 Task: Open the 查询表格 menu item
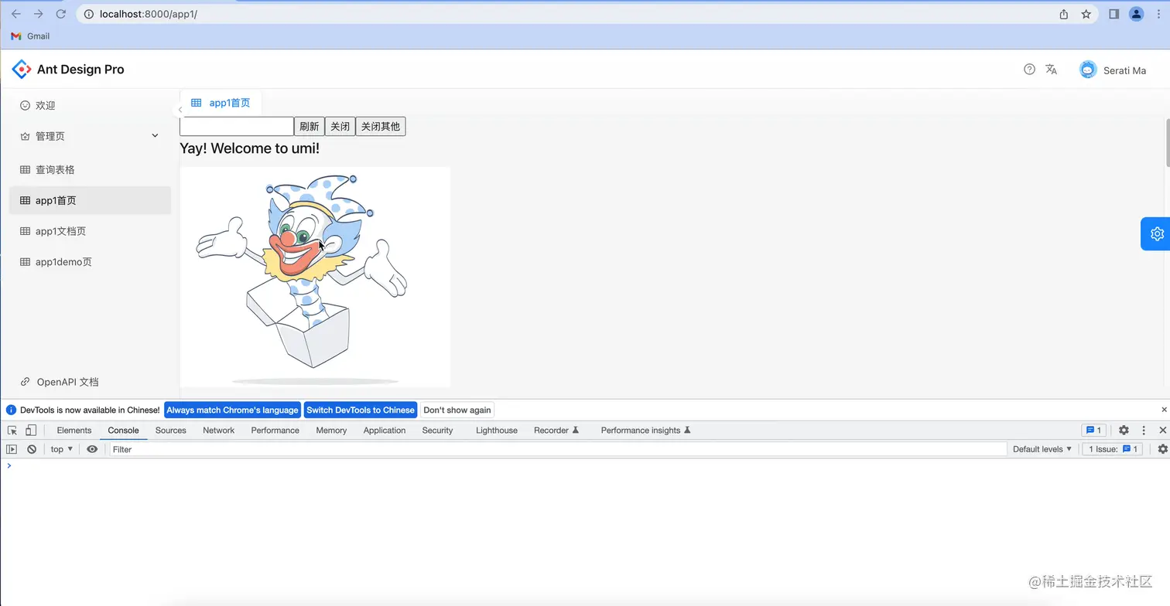point(90,169)
